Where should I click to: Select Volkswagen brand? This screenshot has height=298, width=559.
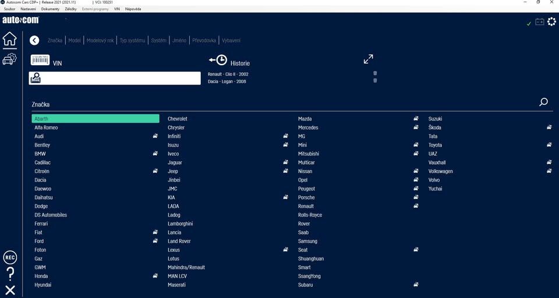pyautogui.click(x=440, y=171)
